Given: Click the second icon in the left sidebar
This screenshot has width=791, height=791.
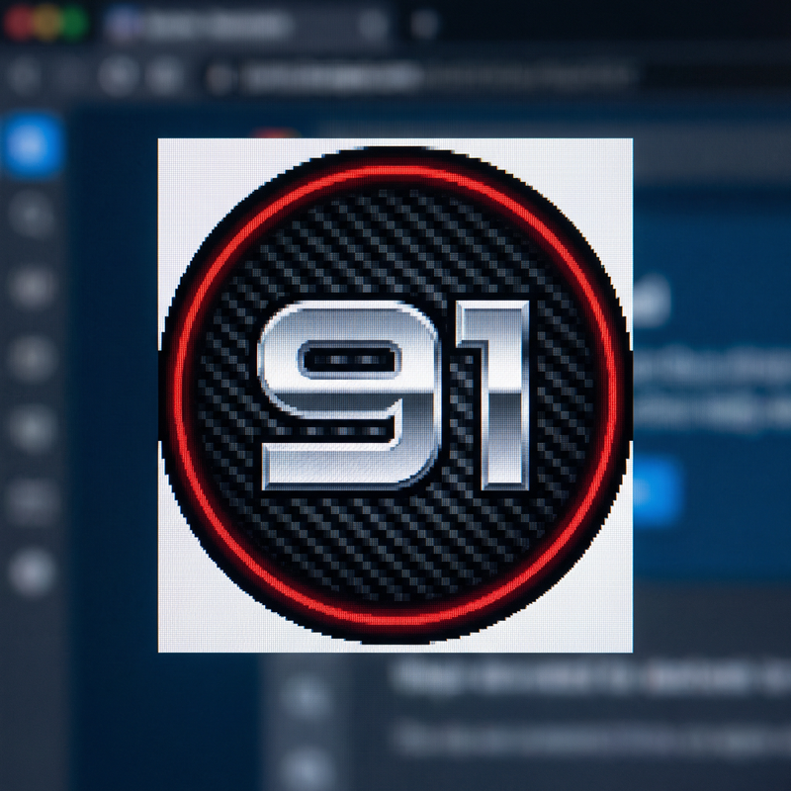Looking at the screenshot, I should tap(32, 216).
